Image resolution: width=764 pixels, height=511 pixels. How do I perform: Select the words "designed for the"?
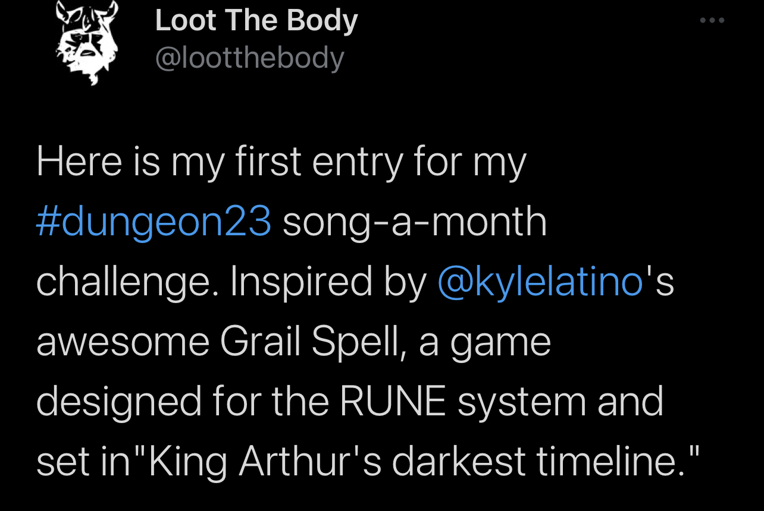(x=183, y=401)
